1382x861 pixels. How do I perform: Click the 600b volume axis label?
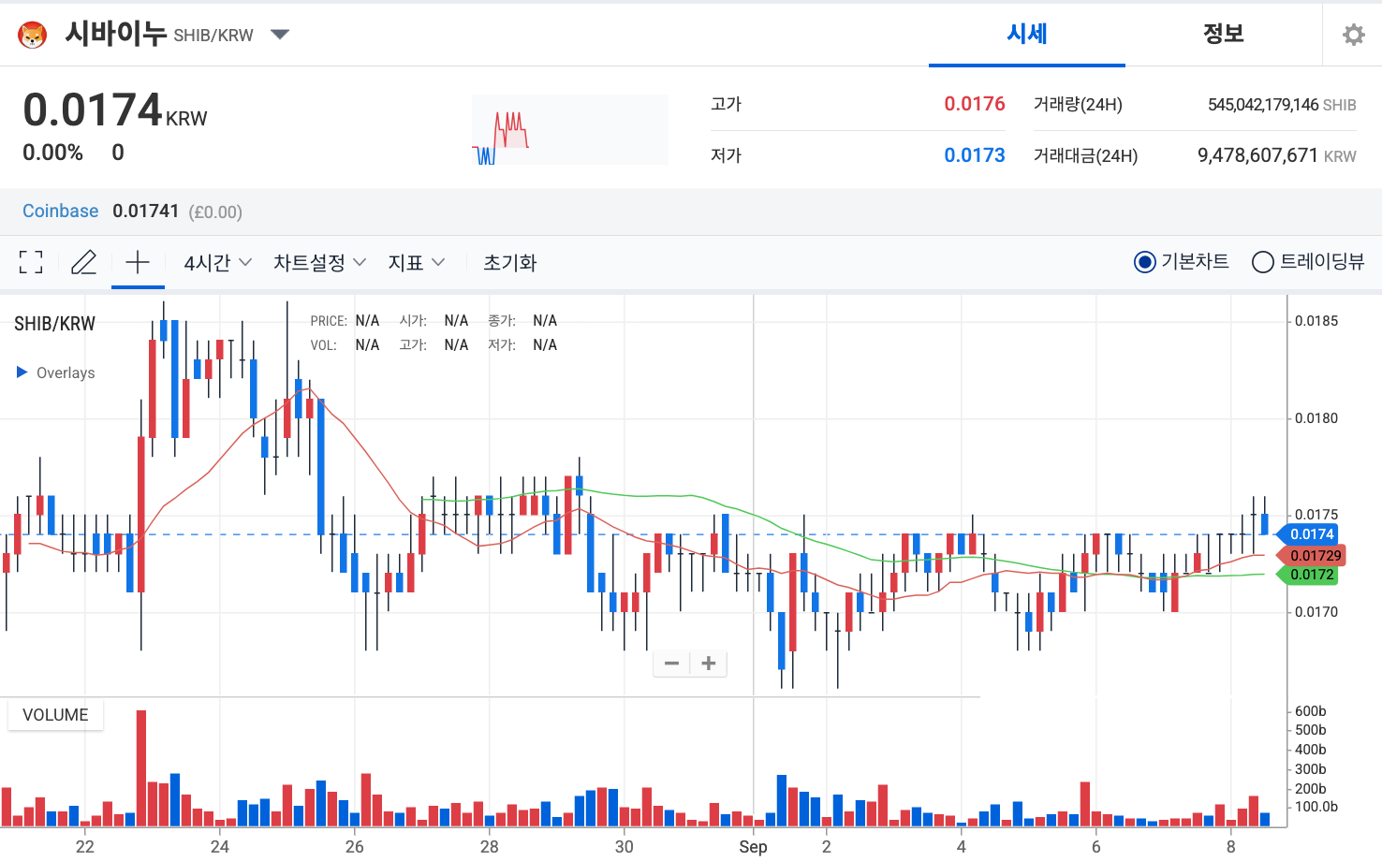click(x=1310, y=711)
